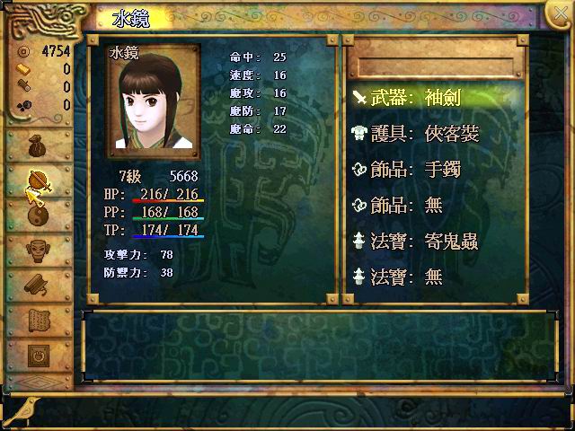
Task: Click the empty description box below
Action: (320, 347)
